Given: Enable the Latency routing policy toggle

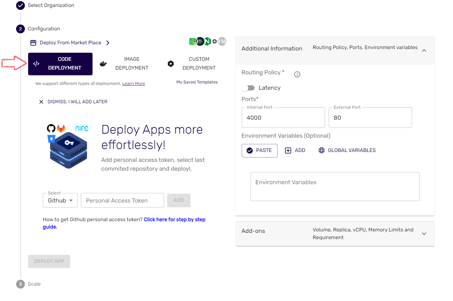Looking at the screenshot, I should (x=248, y=88).
